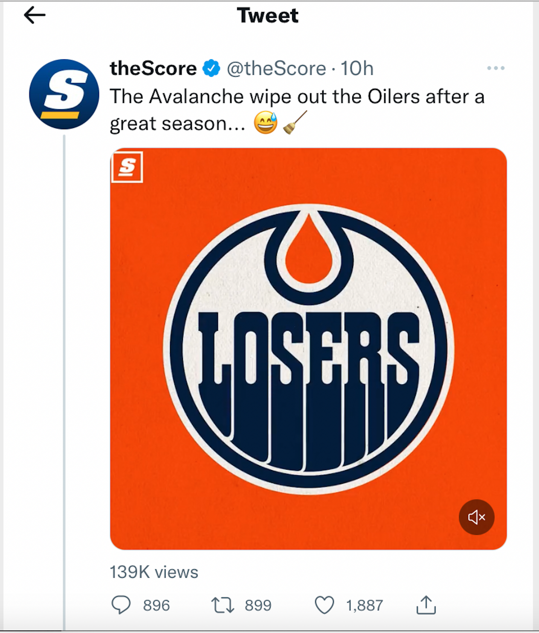Click the Tweet header title
The width and height of the screenshot is (539, 633).
coord(268,16)
